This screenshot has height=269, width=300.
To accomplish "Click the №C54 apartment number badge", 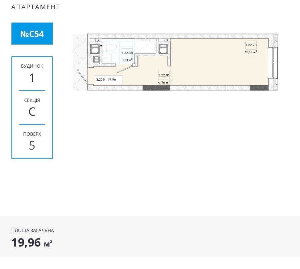I will click(32, 34).
